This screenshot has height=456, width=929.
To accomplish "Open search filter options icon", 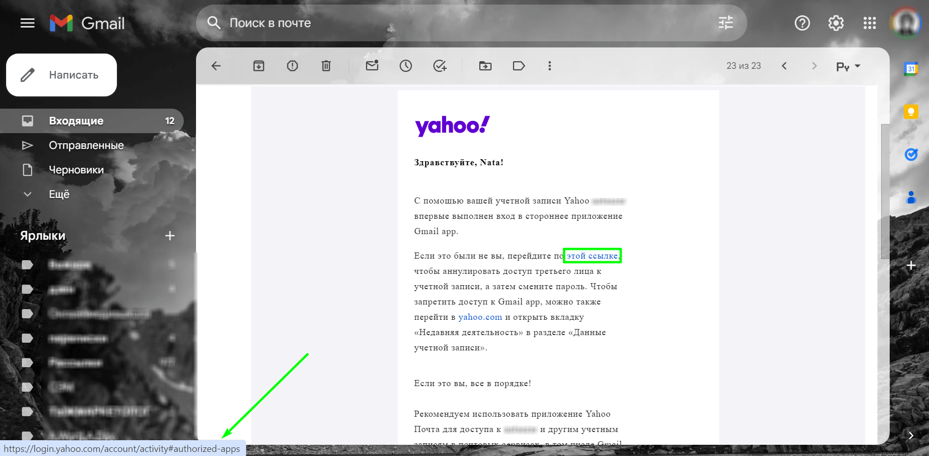I will (725, 22).
